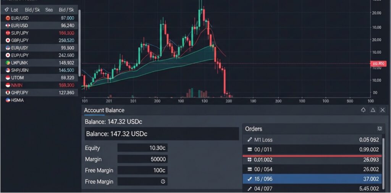Viewport: 391px width, 193px height.
Task: Click the Margin field showing 50000
Action: (142, 159)
